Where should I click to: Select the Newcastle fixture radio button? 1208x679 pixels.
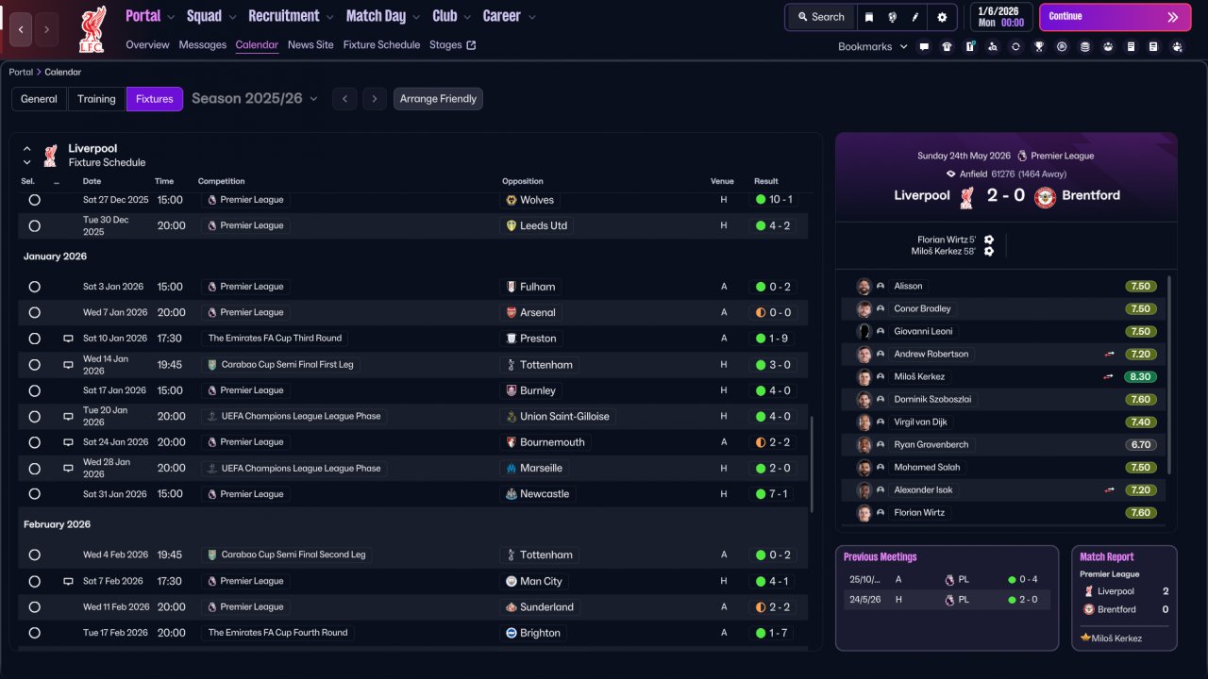35,494
